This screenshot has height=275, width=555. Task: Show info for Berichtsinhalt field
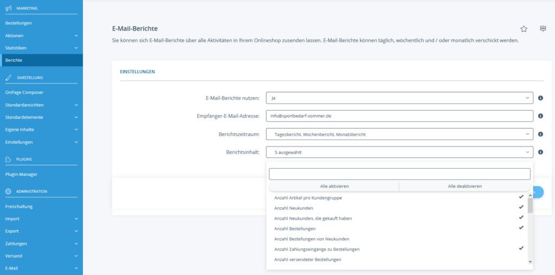pos(540,152)
